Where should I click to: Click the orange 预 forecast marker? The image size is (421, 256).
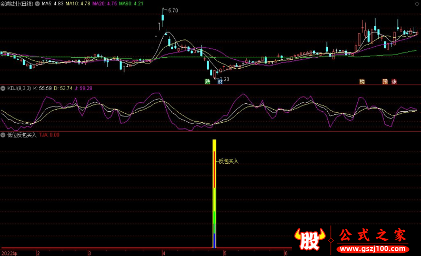click(x=385, y=82)
